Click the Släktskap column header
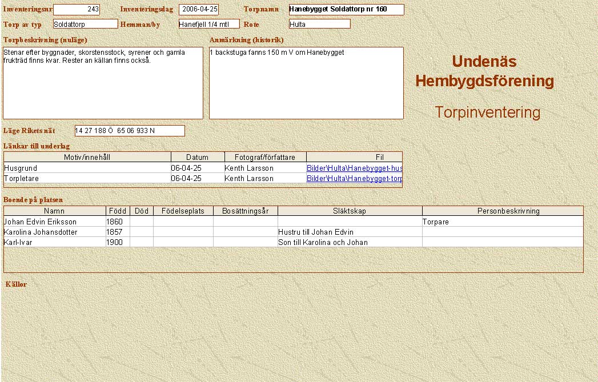The width and height of the screenshot is (598, 382). tap(350, 211)
